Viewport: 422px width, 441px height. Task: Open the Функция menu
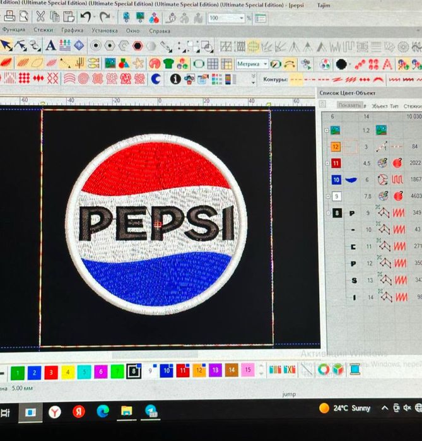13,29
